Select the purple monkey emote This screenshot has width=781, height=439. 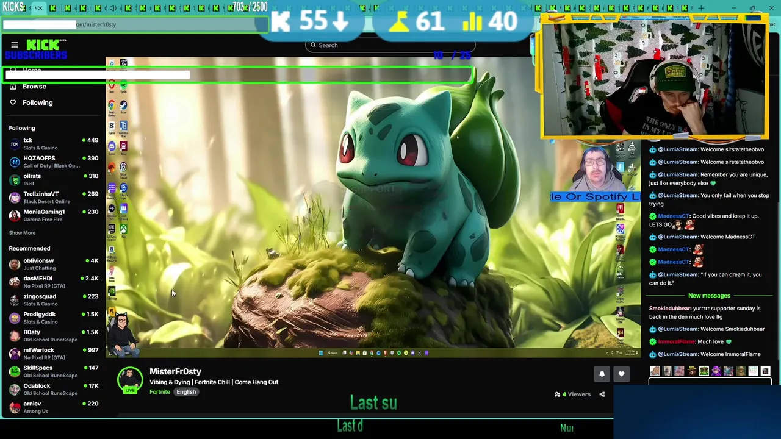716,371
